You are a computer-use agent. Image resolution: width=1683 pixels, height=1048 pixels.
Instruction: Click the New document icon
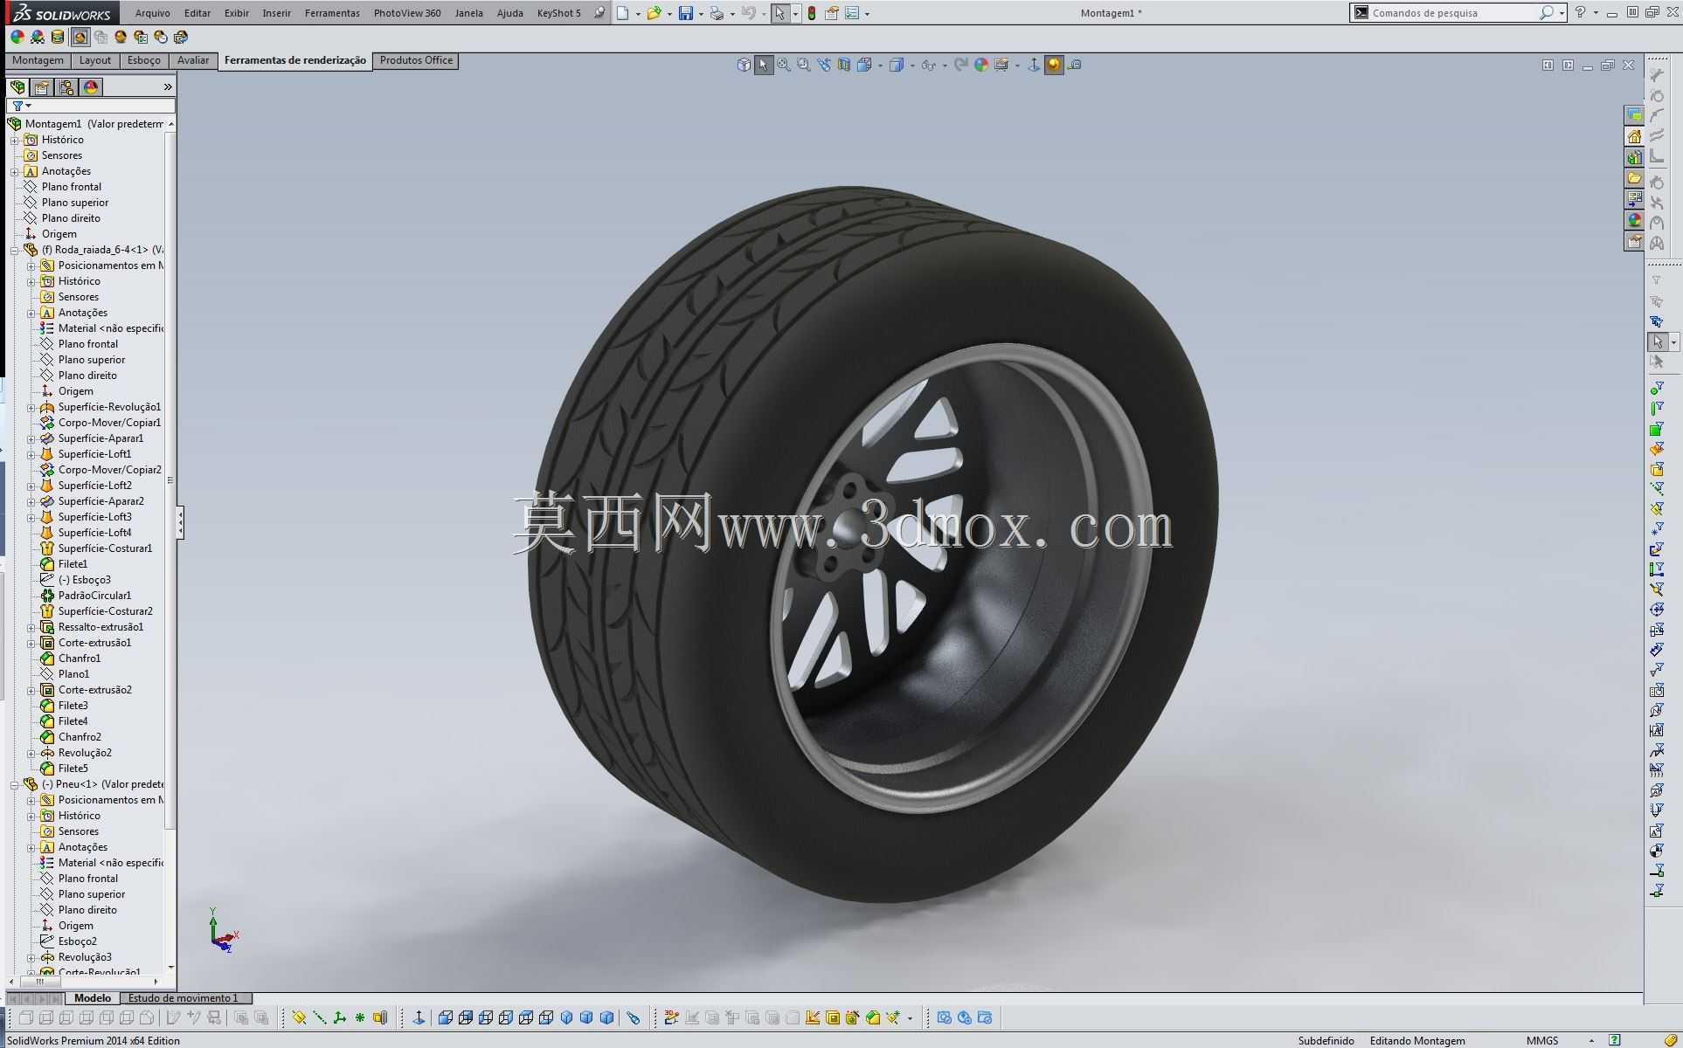pyautogui.click(x=622, y=13)
